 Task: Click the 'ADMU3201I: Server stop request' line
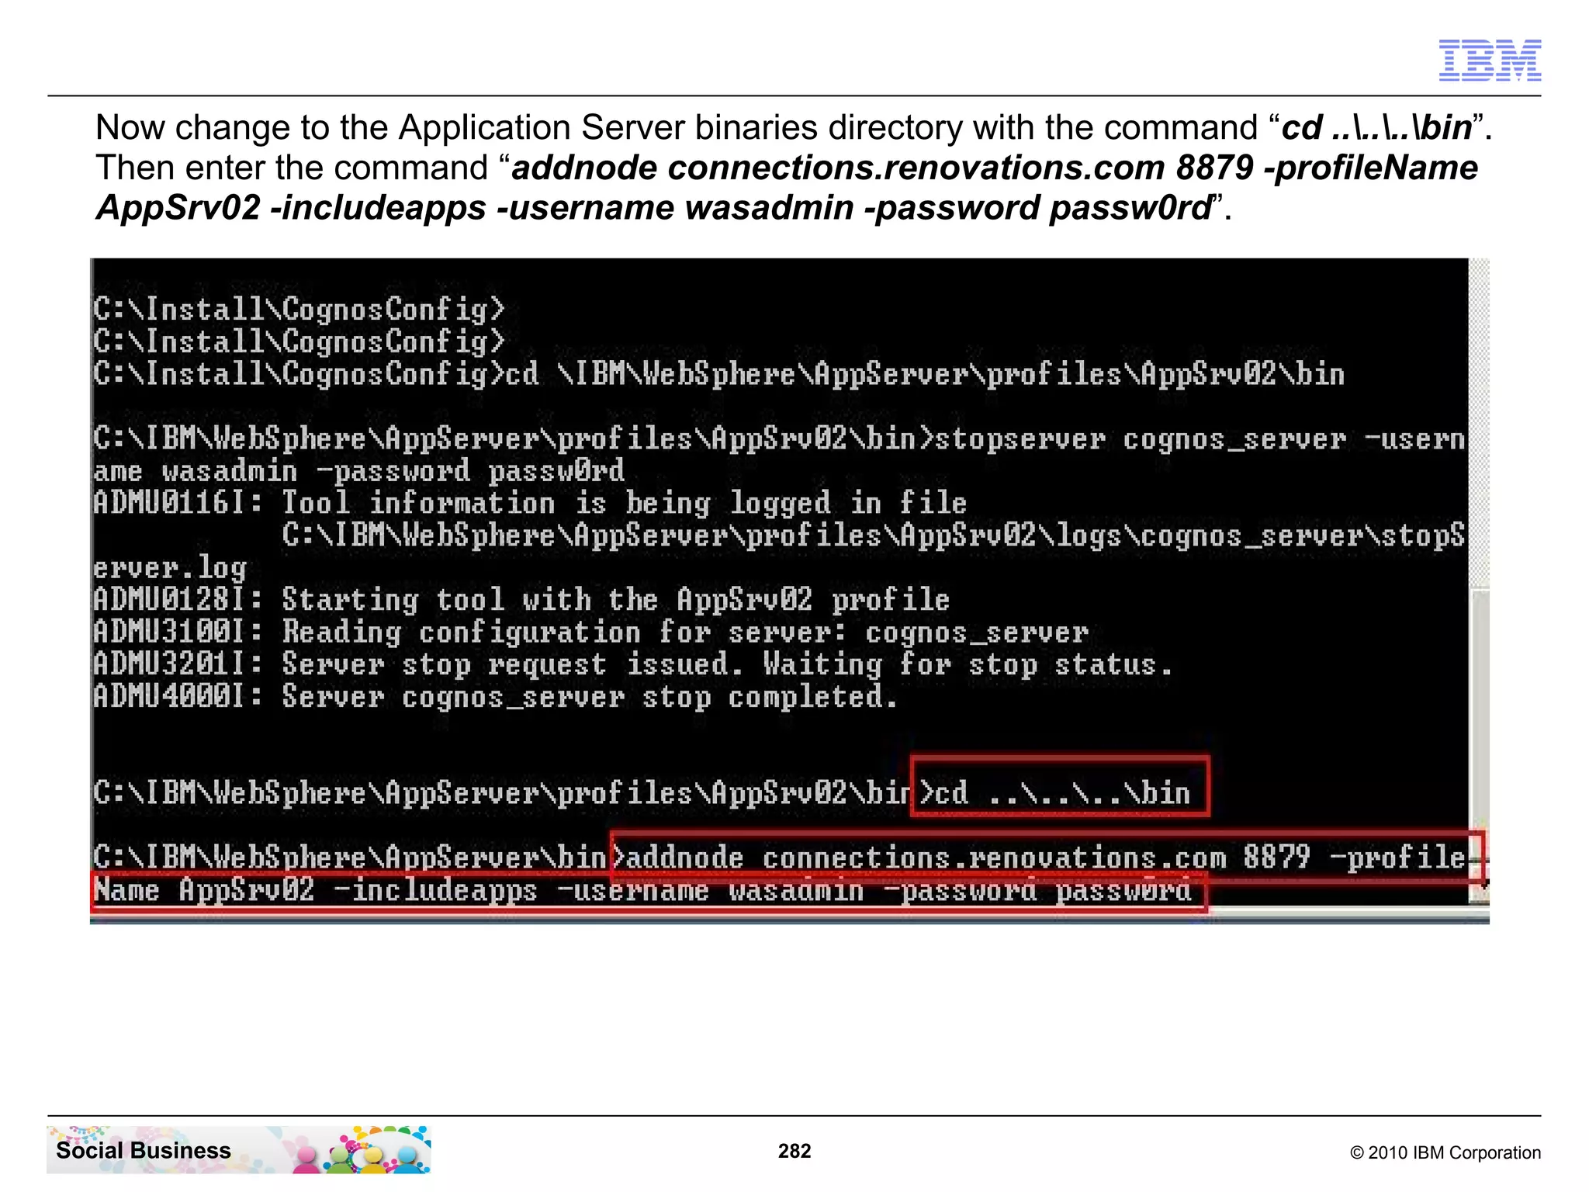pyautogui.click(x=632, y=664)
